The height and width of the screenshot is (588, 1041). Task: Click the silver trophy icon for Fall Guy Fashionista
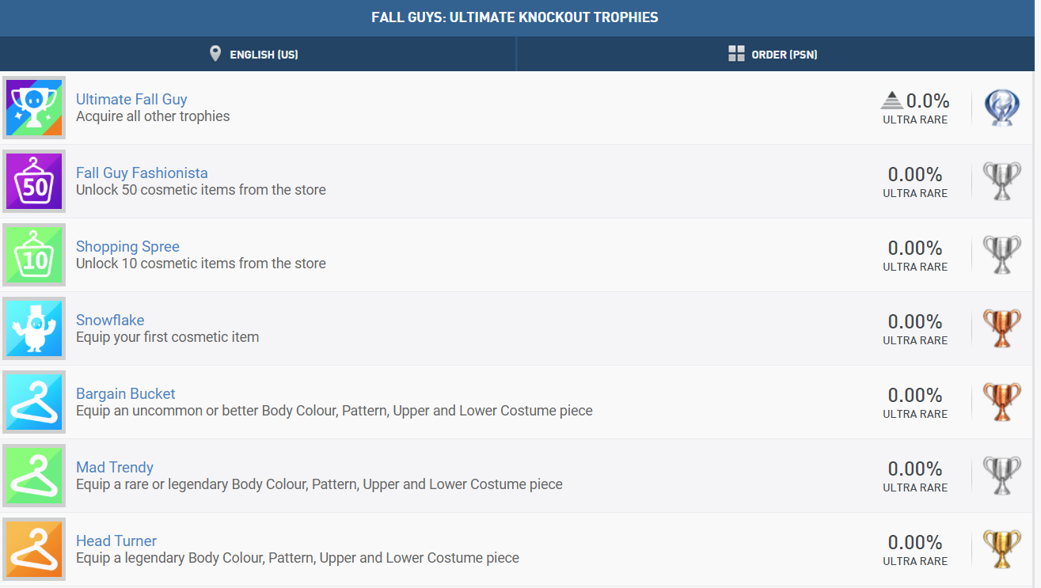(1002, 181)
